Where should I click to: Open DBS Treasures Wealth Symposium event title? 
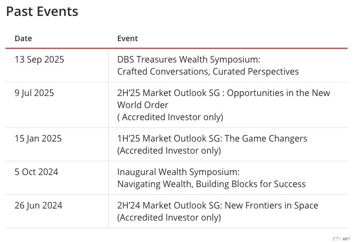click(189, 59)
